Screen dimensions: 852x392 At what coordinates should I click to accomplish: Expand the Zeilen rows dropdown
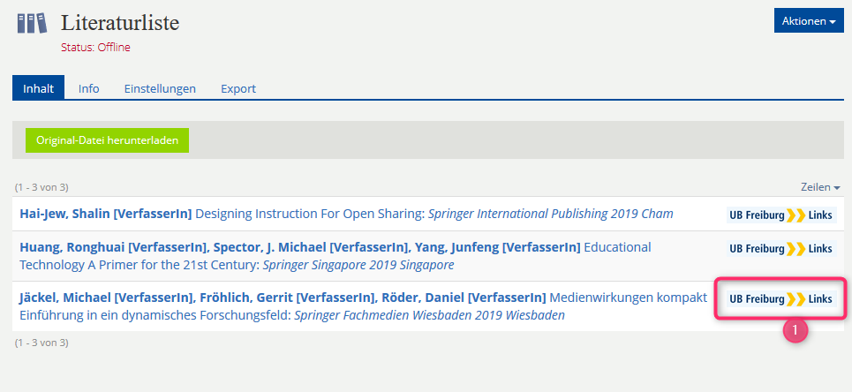pyautogui.click(x=820, y=187)
